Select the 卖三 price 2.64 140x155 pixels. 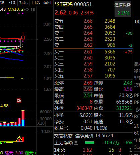point(88,33)
